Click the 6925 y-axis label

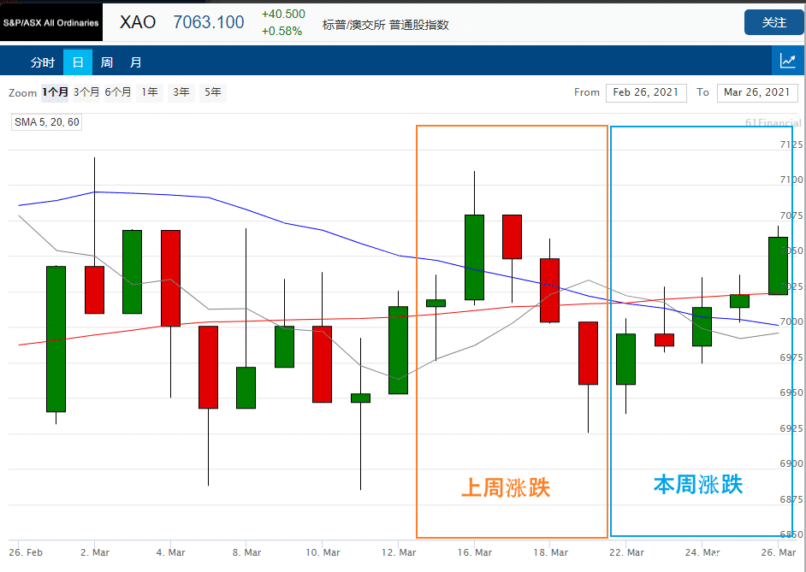791,428
